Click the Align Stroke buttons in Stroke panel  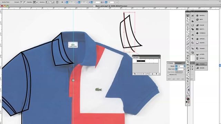179,72
